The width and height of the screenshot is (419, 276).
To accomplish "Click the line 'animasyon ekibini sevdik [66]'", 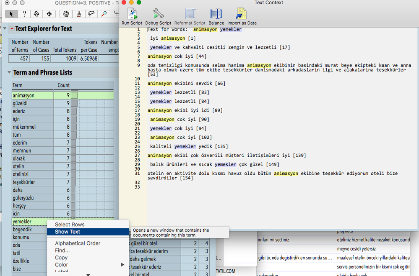I will point(187,83).
